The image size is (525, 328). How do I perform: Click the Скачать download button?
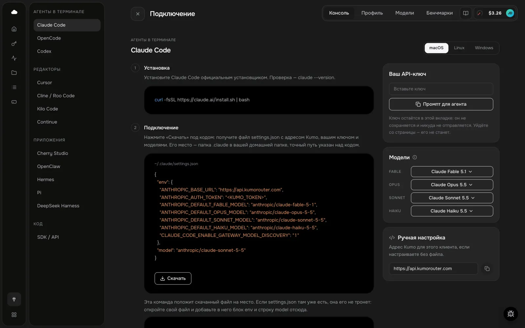(173, 278)
